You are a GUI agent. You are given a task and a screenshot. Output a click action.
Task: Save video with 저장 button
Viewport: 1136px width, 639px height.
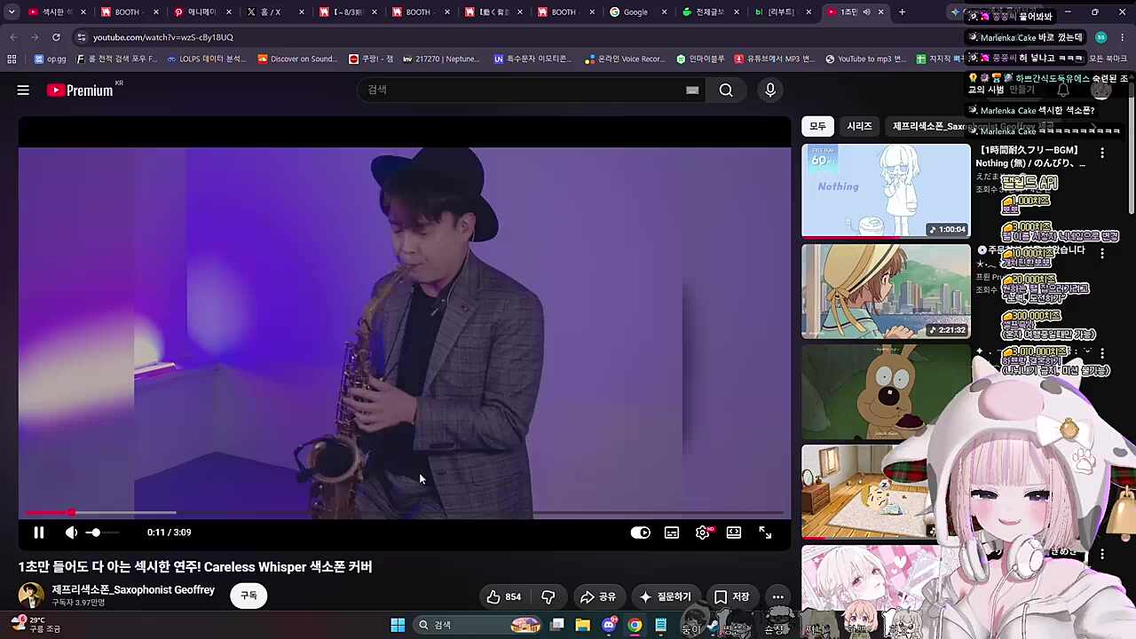[732, 596]
